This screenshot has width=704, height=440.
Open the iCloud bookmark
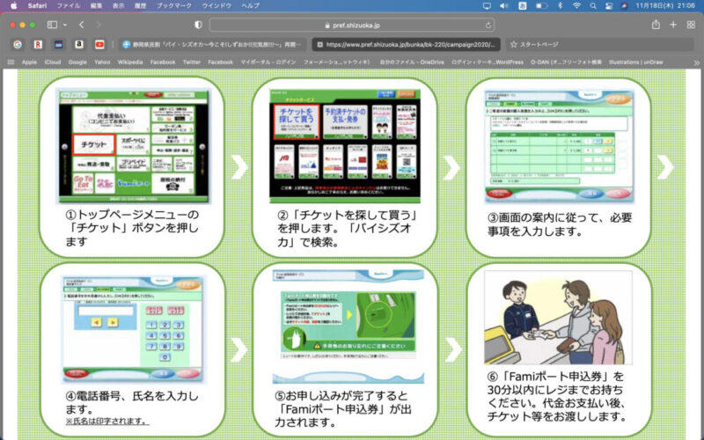click(53, 62)
